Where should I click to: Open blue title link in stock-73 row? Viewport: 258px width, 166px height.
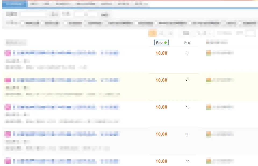click(66, 80)
